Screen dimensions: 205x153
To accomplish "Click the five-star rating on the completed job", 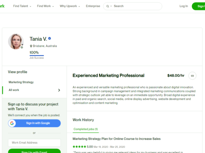I will 79,147.
